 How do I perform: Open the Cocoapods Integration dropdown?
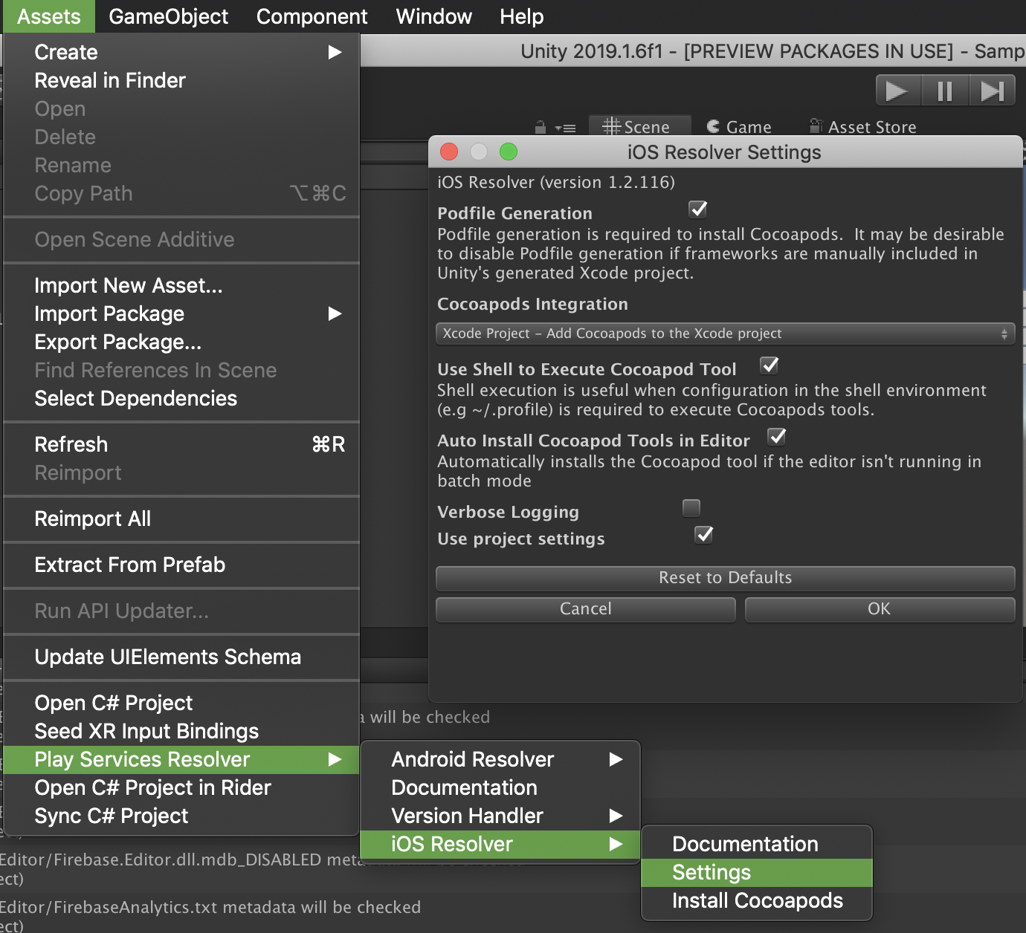coord(725,334)
